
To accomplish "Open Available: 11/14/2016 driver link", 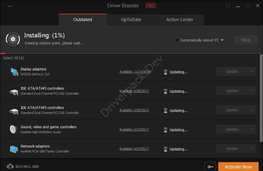I will coord(135,72).
